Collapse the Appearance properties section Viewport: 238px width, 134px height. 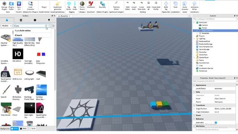tap(194, 85)
